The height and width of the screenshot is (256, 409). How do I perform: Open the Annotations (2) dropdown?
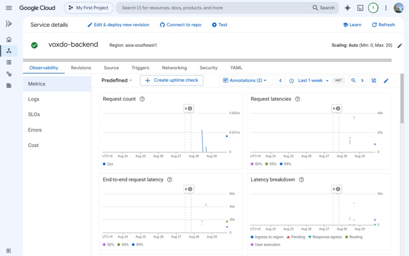246,80
